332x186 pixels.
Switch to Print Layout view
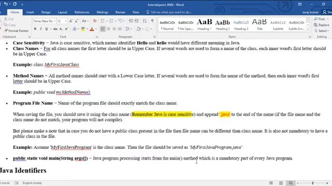click(281, 183)
